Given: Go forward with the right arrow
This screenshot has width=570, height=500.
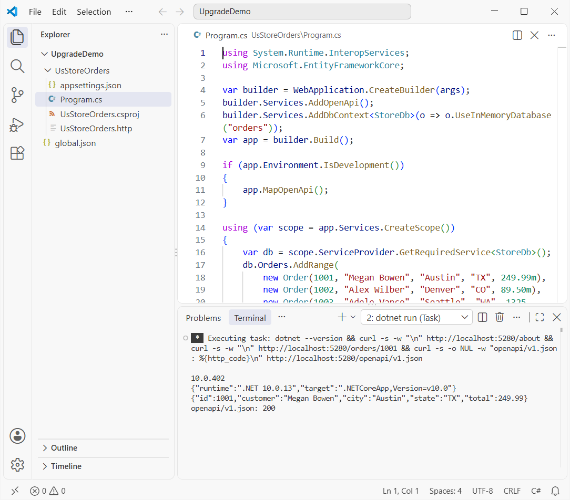Looking at the screenshot, I should pos(180,12).
